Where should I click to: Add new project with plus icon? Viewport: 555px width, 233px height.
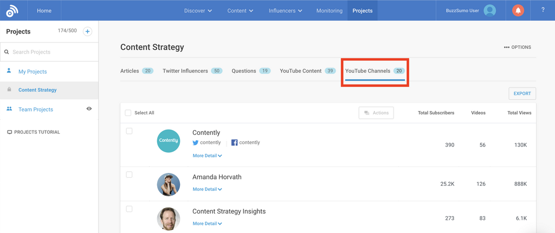click(87, 31)
